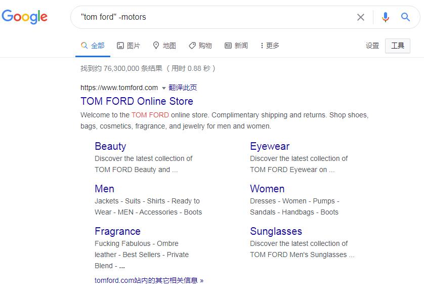The width and height of the screenshot is (424, 294).
Task: Switch to the 图片 images tab
Action: [x=129, y=46]
